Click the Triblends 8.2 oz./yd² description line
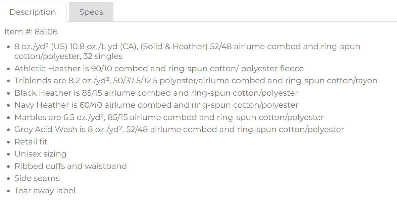This screenshot has width=397, height=202. click(x=196, y=81)
